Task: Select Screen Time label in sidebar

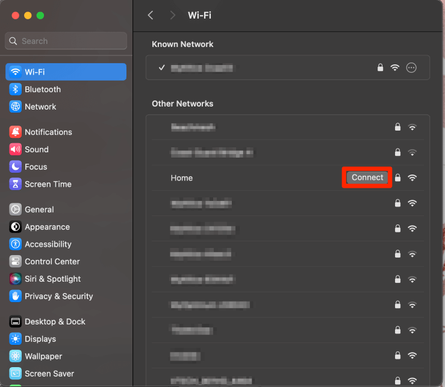Action: tap(48, 184)
